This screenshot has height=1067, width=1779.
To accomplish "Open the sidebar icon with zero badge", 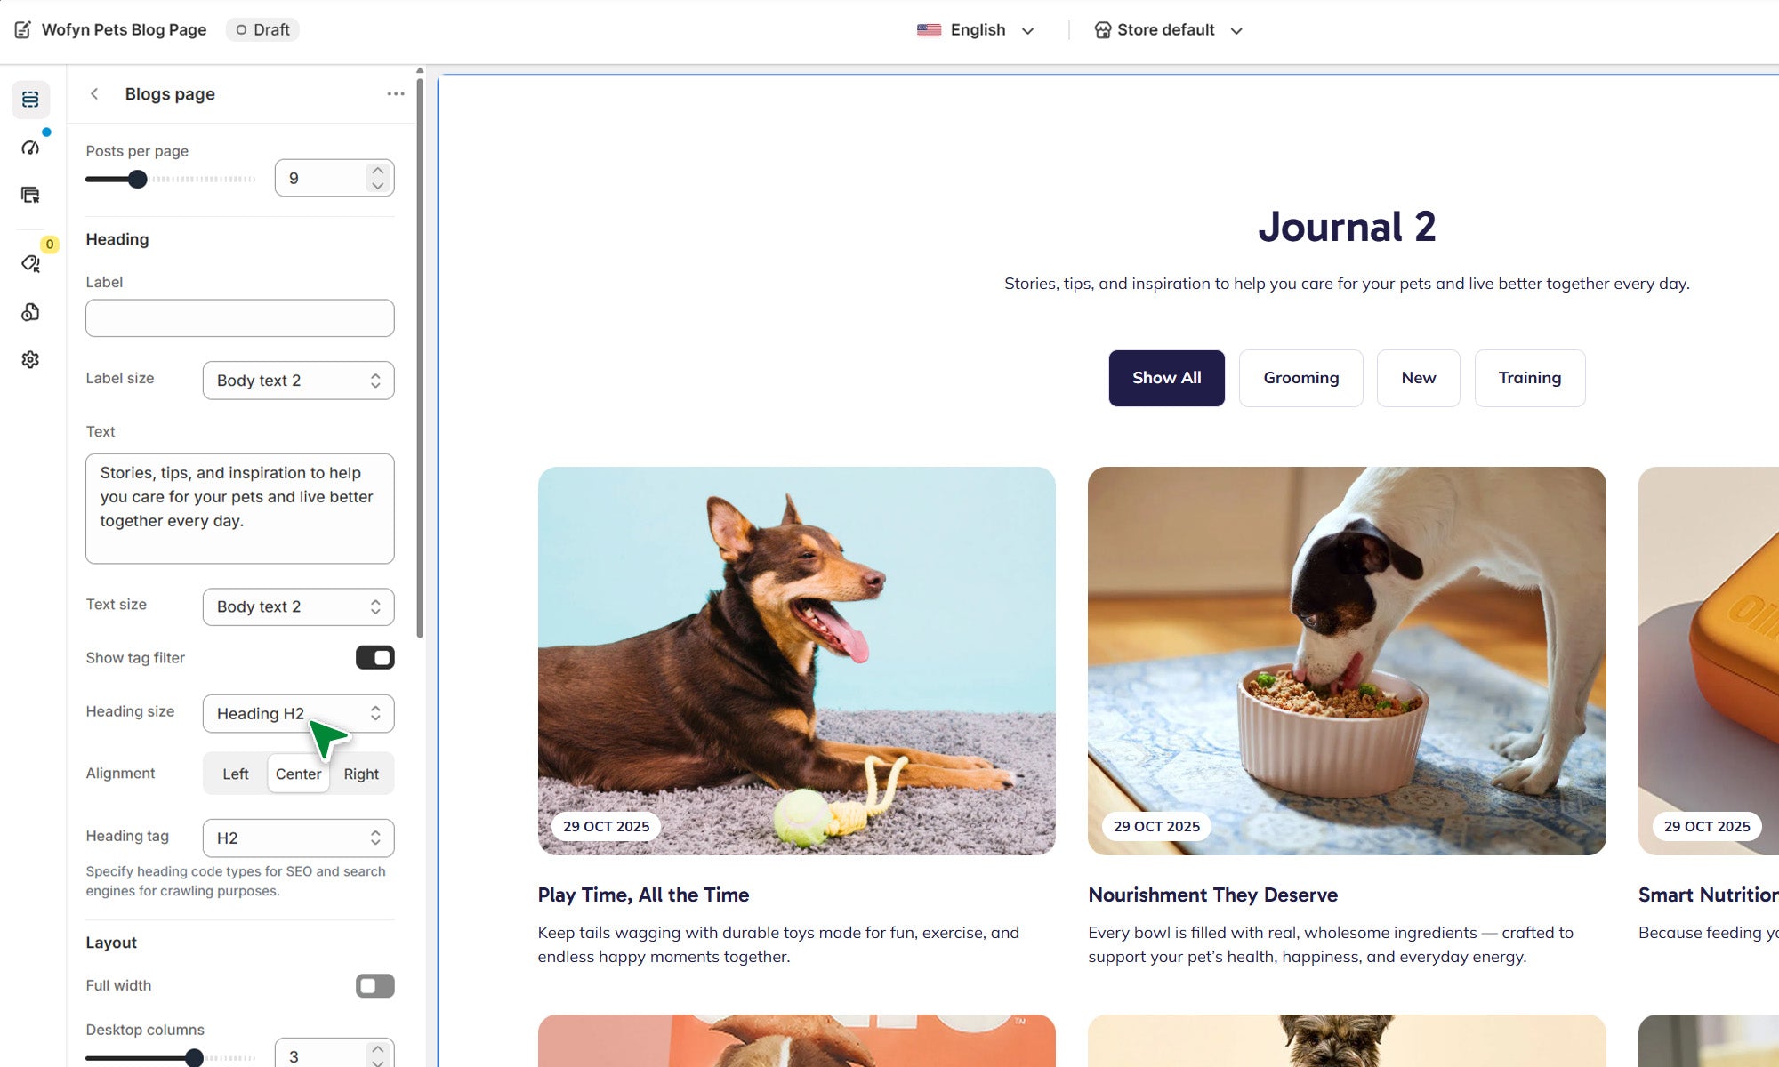I will 30,263.
